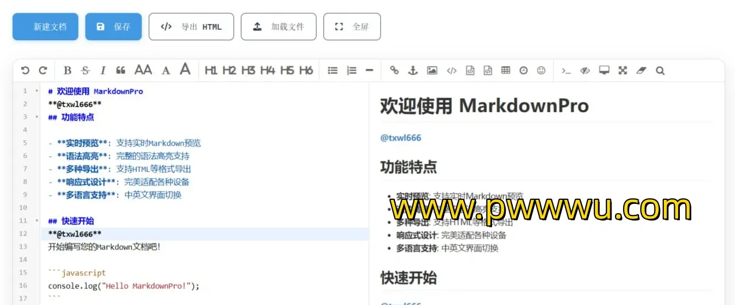Insert the date-time using the clock icon

(523, 71)
